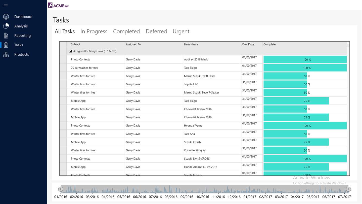Select the right range slider handle
The image size is (362, 204).
click(x=348, y=189)
